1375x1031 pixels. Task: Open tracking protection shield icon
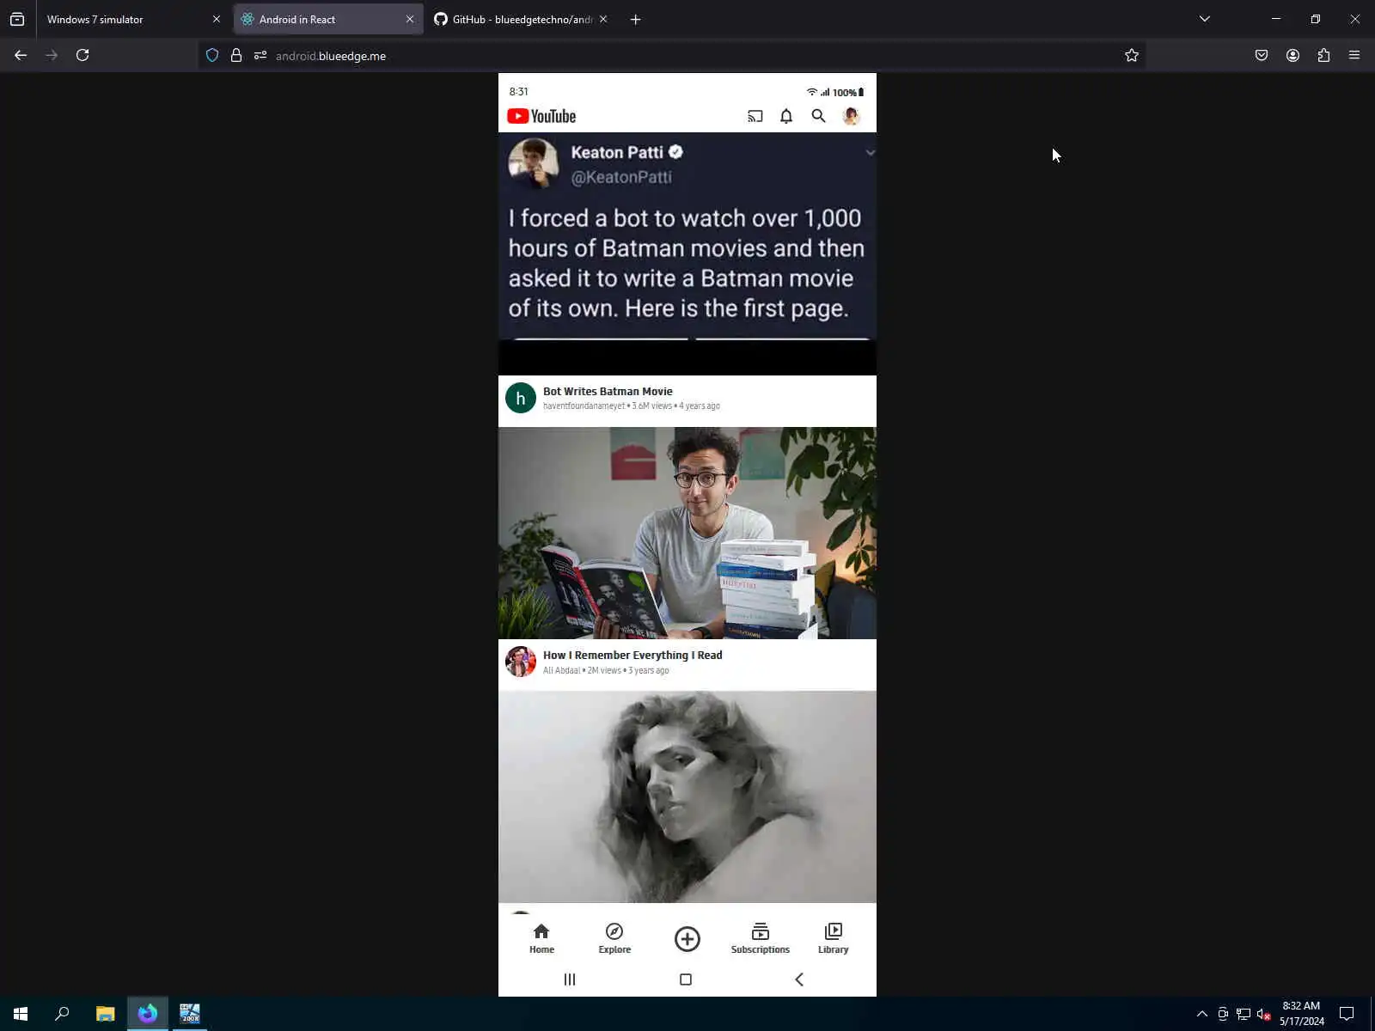pyautogui.click(x=212, y=55)
